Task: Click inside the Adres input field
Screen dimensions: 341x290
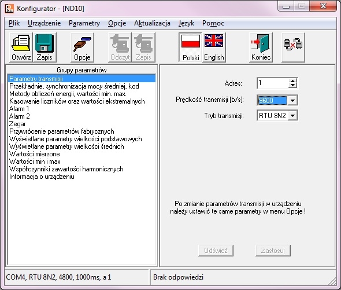Action: click(273, 83)
